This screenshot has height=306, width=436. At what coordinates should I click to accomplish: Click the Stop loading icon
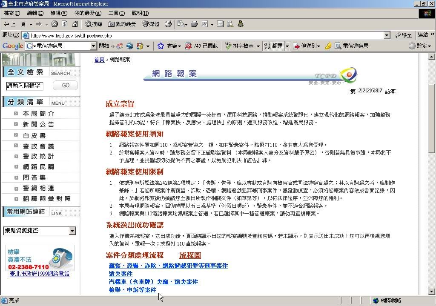(x=54, y=24)
